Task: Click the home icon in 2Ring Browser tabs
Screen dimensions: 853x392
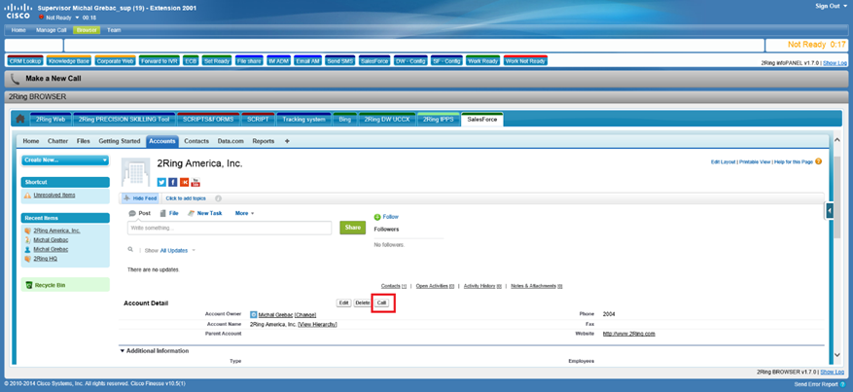Action: point(20,120)
